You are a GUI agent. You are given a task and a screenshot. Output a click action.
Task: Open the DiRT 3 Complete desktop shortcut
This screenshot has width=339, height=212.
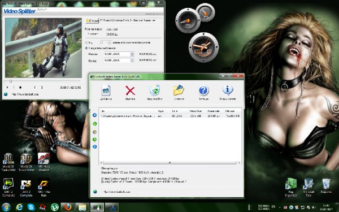tap(26, 187)
